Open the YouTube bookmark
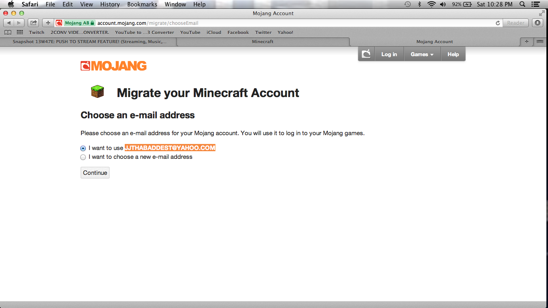Screen dimensions: 548x308 (190, 32)
